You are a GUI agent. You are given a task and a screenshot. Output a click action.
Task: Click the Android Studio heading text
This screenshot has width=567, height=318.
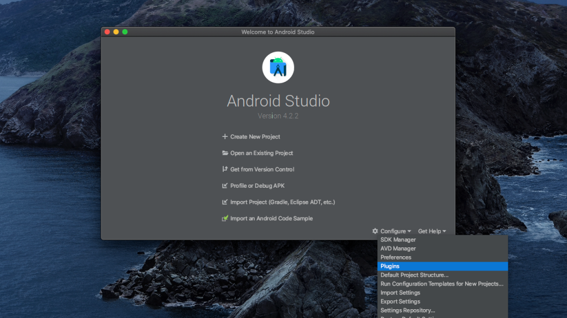(x=278, y=101)
